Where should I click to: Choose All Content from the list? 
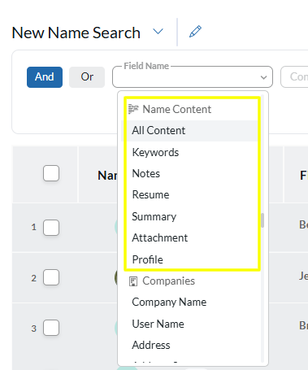(189, 131)
